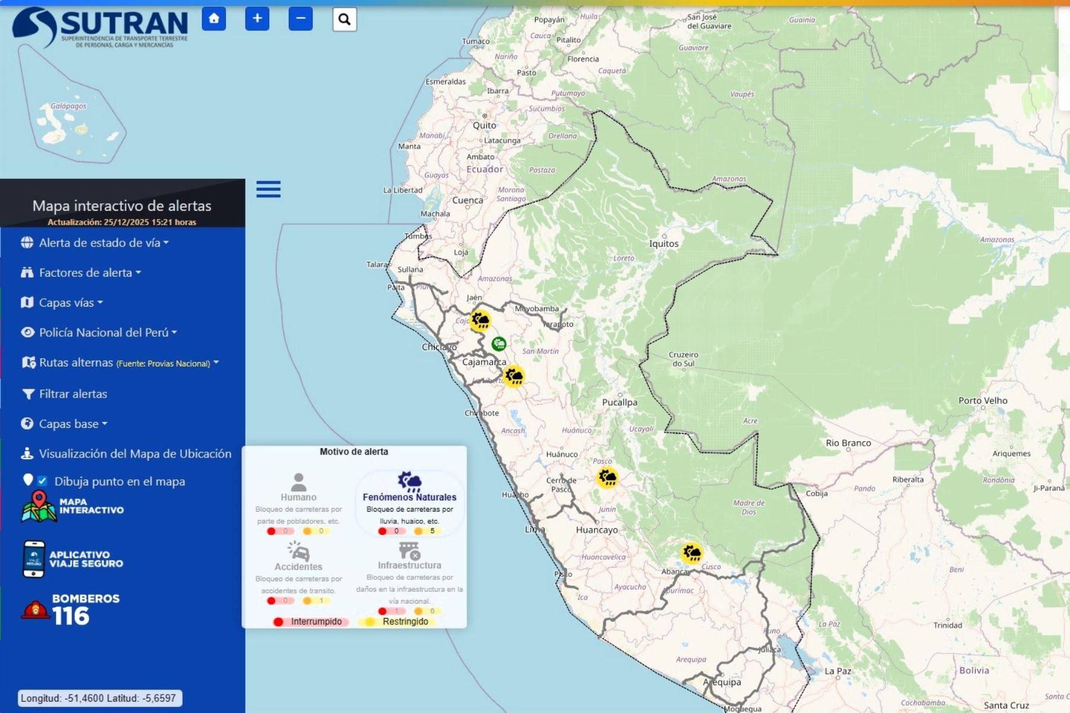The width and height of the screenshot is (1070, 713).
Task: Select Visualización del Mapa de Ubicación
Action: coord(134,453)
